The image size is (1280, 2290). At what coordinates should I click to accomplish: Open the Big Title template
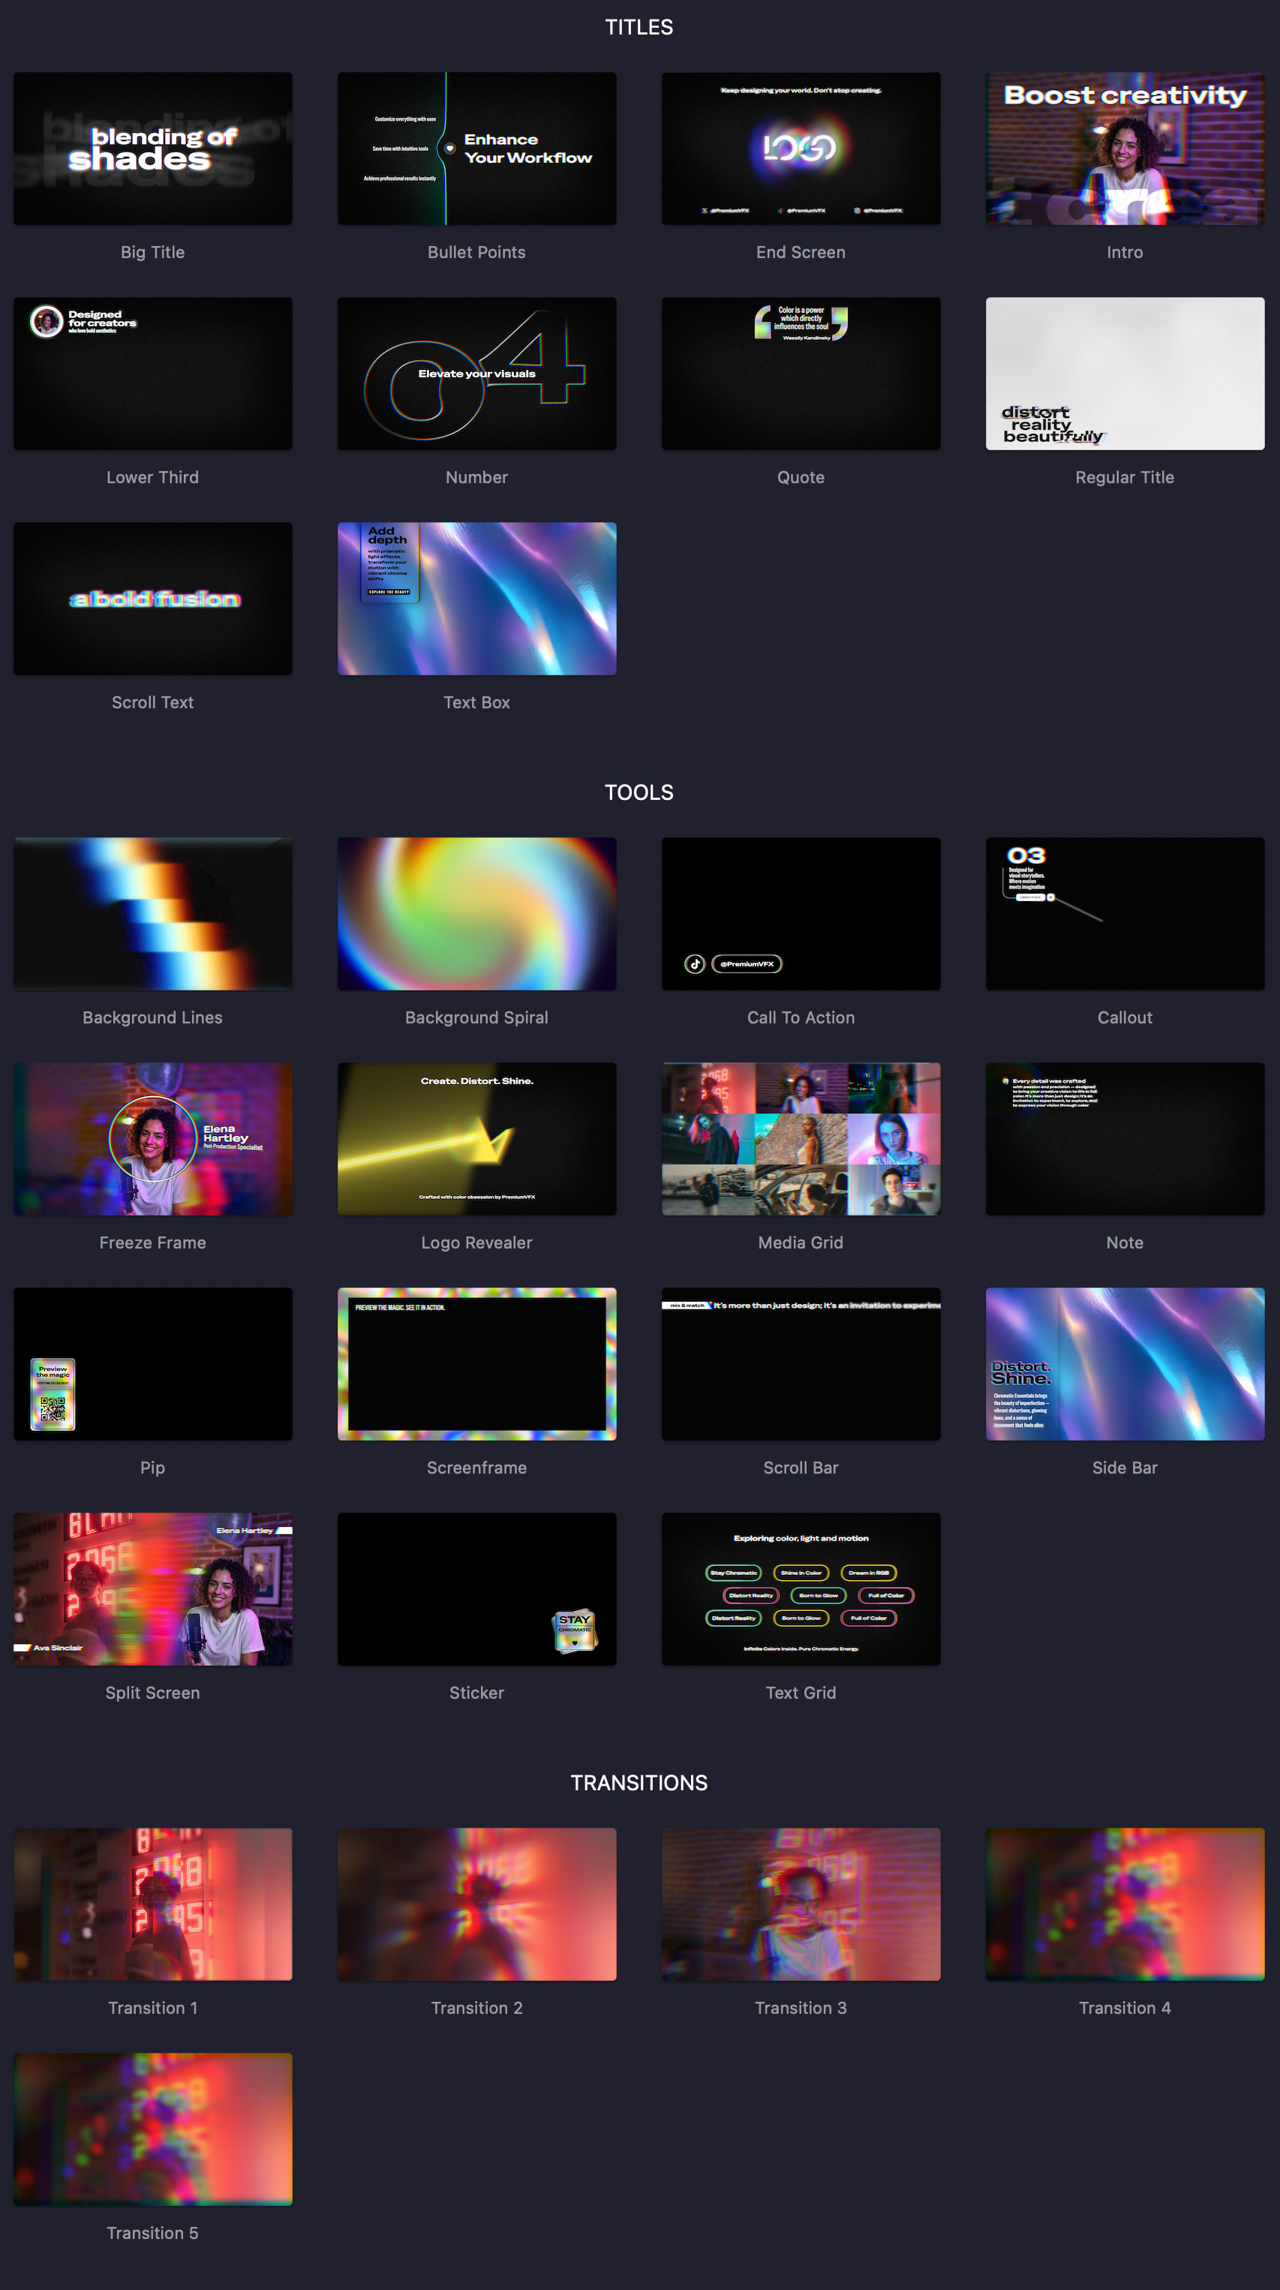pos(152,148)
